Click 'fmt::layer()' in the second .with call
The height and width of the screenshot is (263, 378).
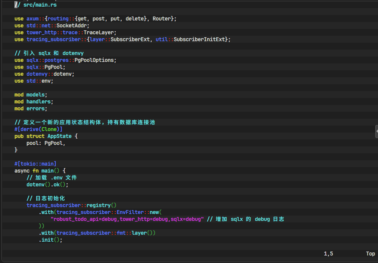[x=136, y=233]
